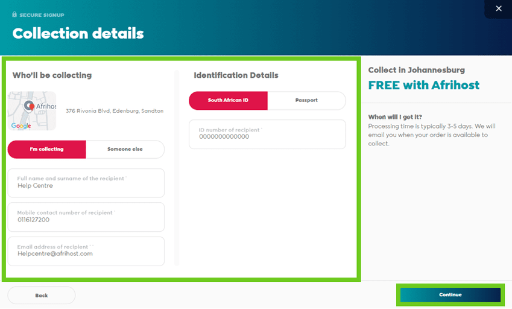Choose South African ID identification
512x309 pixels.
point(228,100)
